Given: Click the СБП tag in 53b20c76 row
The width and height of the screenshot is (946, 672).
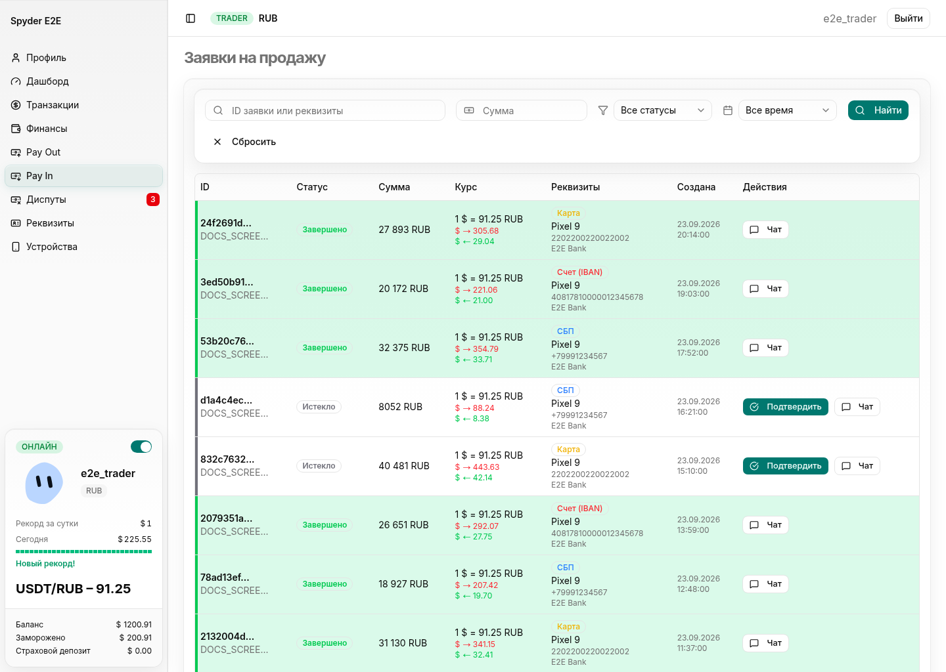Looking at the screenshot, I should point(565,331).
